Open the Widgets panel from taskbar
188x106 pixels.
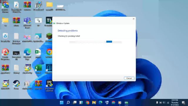click(81, 102)
